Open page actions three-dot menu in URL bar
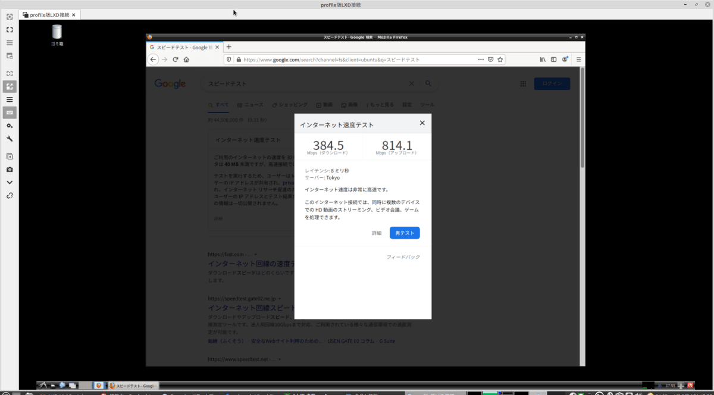This screenshot has height=395, width=714. pos(481,59)
